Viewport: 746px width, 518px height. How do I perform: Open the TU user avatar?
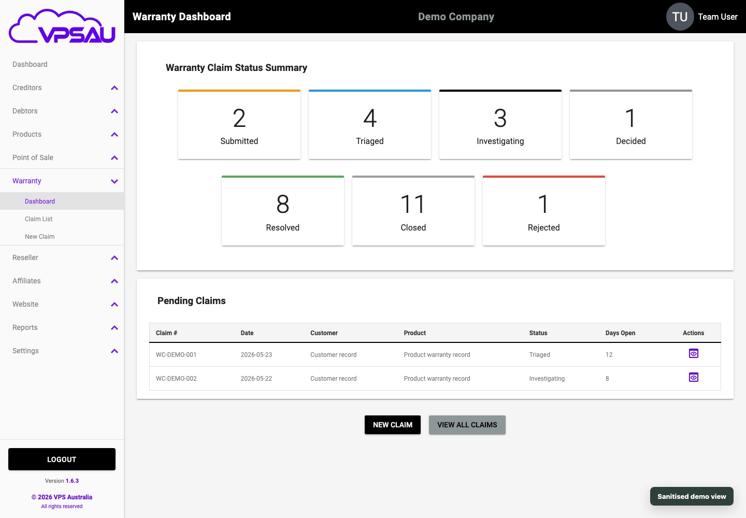pyautogui.click(x=680, y=17)
